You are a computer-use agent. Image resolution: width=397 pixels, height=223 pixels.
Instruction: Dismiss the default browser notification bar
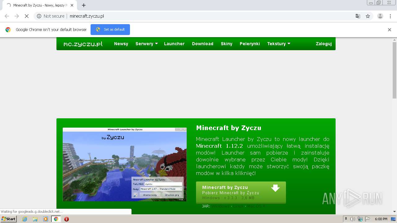(x=390, y=30)
